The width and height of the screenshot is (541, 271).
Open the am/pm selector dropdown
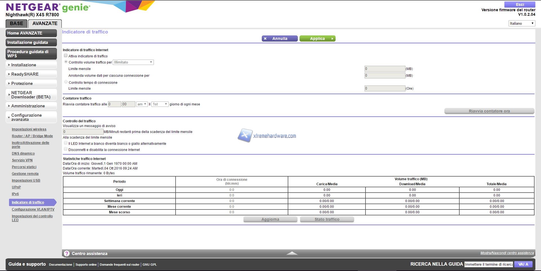click(141, 104)
